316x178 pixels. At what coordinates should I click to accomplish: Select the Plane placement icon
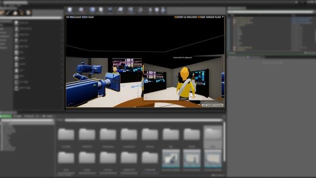click(16, 76)
